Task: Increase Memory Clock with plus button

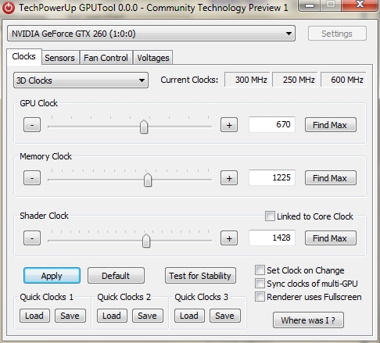Action: 229,178
